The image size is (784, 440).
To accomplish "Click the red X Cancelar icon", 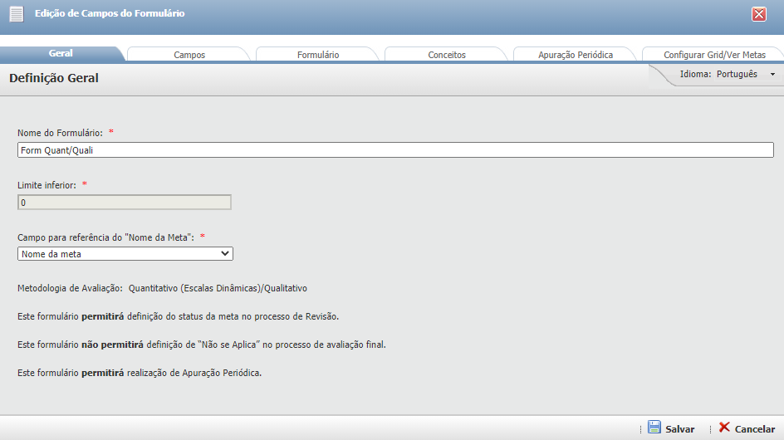I will 724,428.
